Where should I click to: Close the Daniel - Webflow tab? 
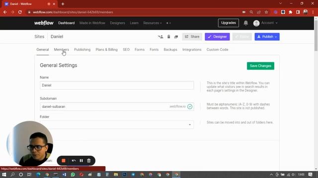click(x=54, y=4)
